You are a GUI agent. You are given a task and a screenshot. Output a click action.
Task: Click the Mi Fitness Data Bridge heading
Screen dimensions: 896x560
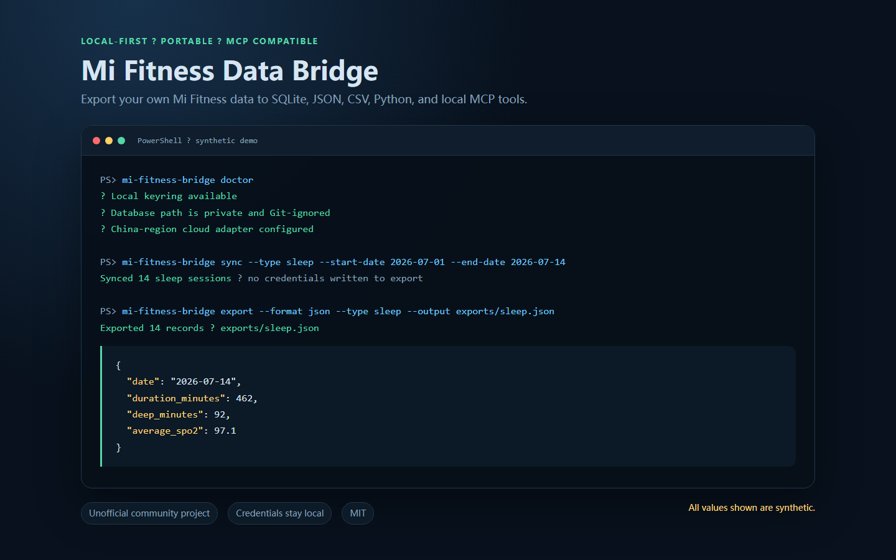230,71
